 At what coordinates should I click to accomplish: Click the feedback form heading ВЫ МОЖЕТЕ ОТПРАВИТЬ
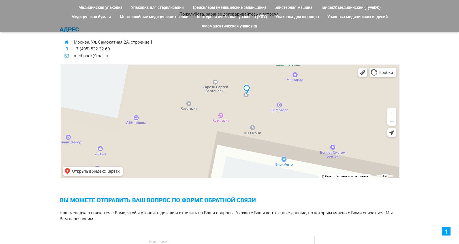coord(158,200)
